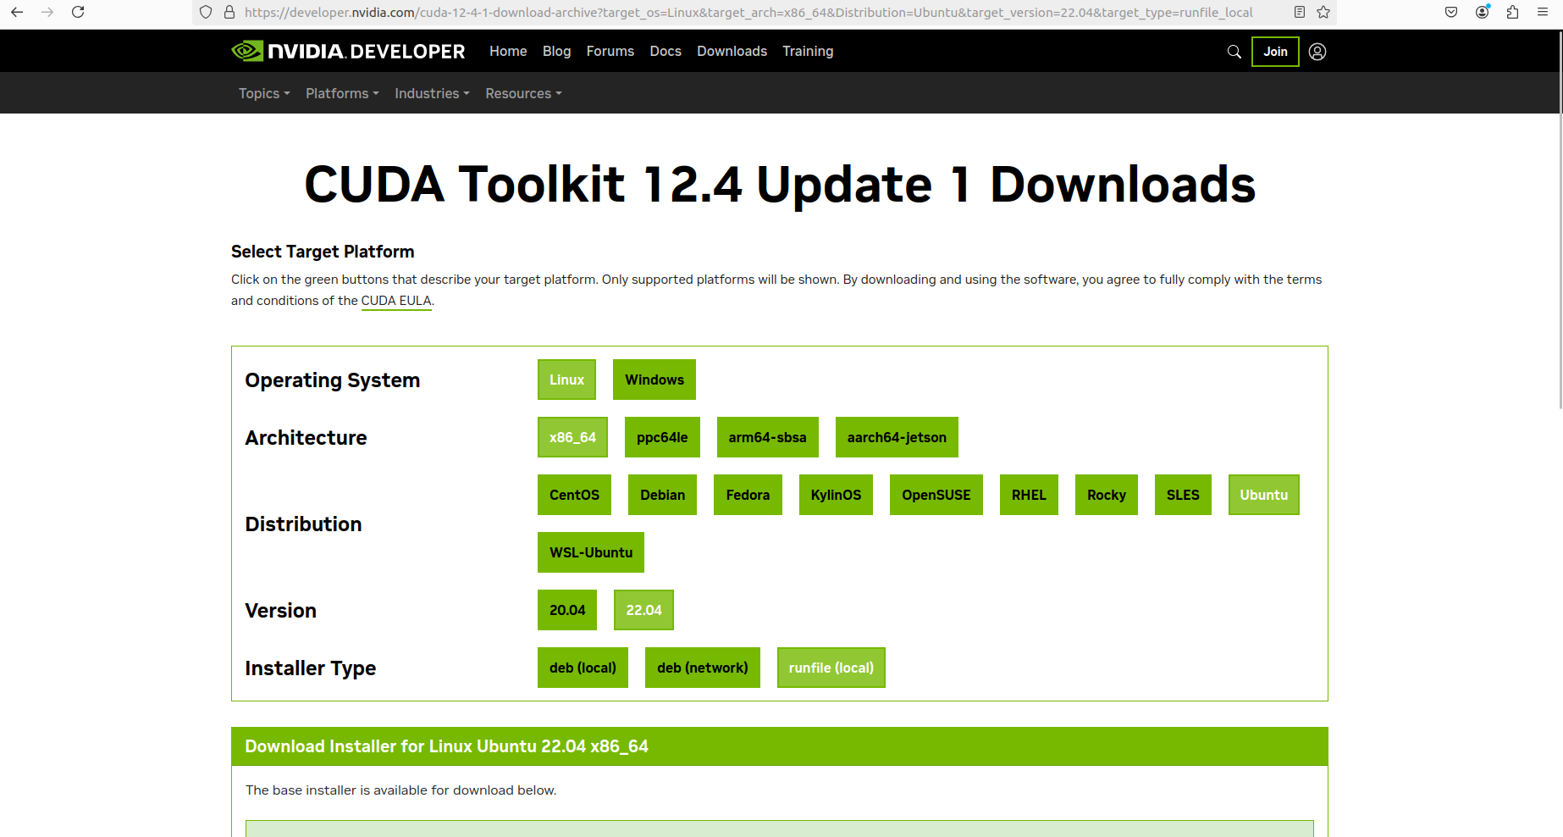Click the browser back arrow

(x=17, y=12)
